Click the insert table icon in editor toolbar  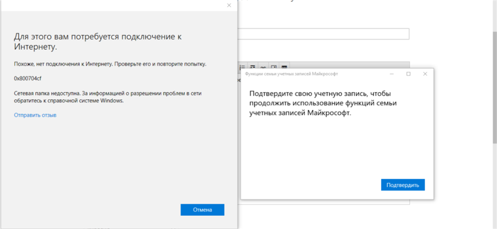(284, 66)
